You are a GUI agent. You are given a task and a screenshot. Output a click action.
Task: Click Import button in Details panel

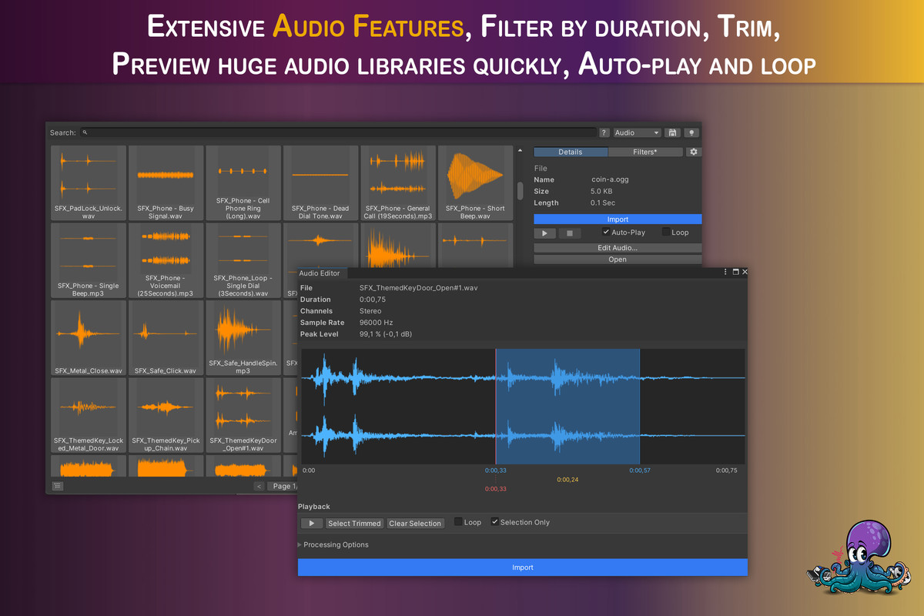[618, 219]
